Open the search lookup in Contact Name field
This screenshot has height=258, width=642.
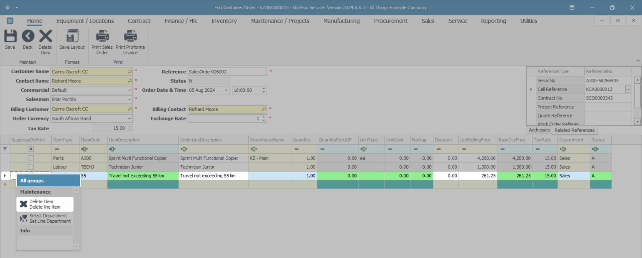[130, 81]
